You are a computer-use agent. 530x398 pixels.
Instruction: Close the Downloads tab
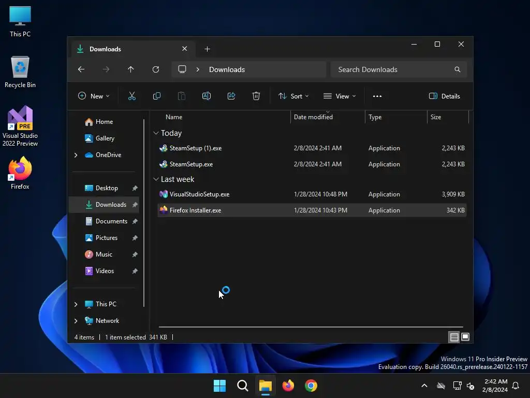click(x=185, y=49)
